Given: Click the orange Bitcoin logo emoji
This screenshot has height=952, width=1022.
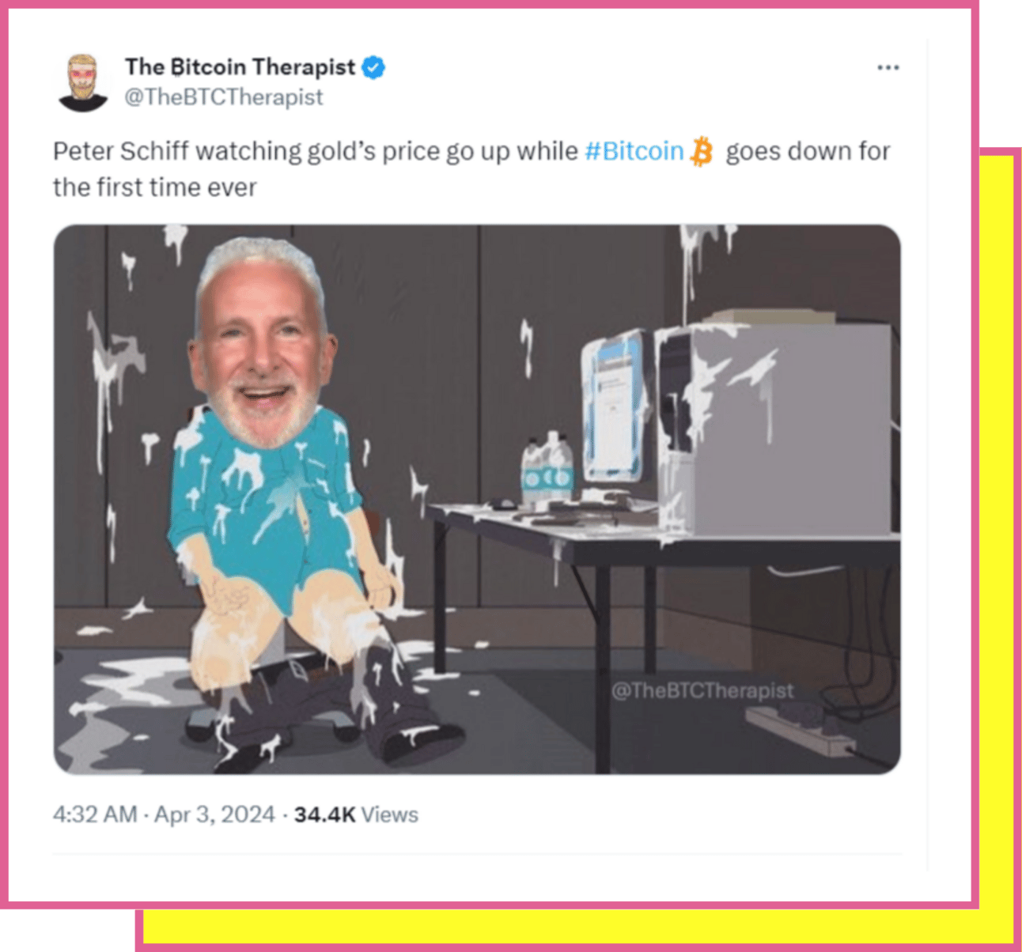Looking at the screenshot, I should pos(701,151).
